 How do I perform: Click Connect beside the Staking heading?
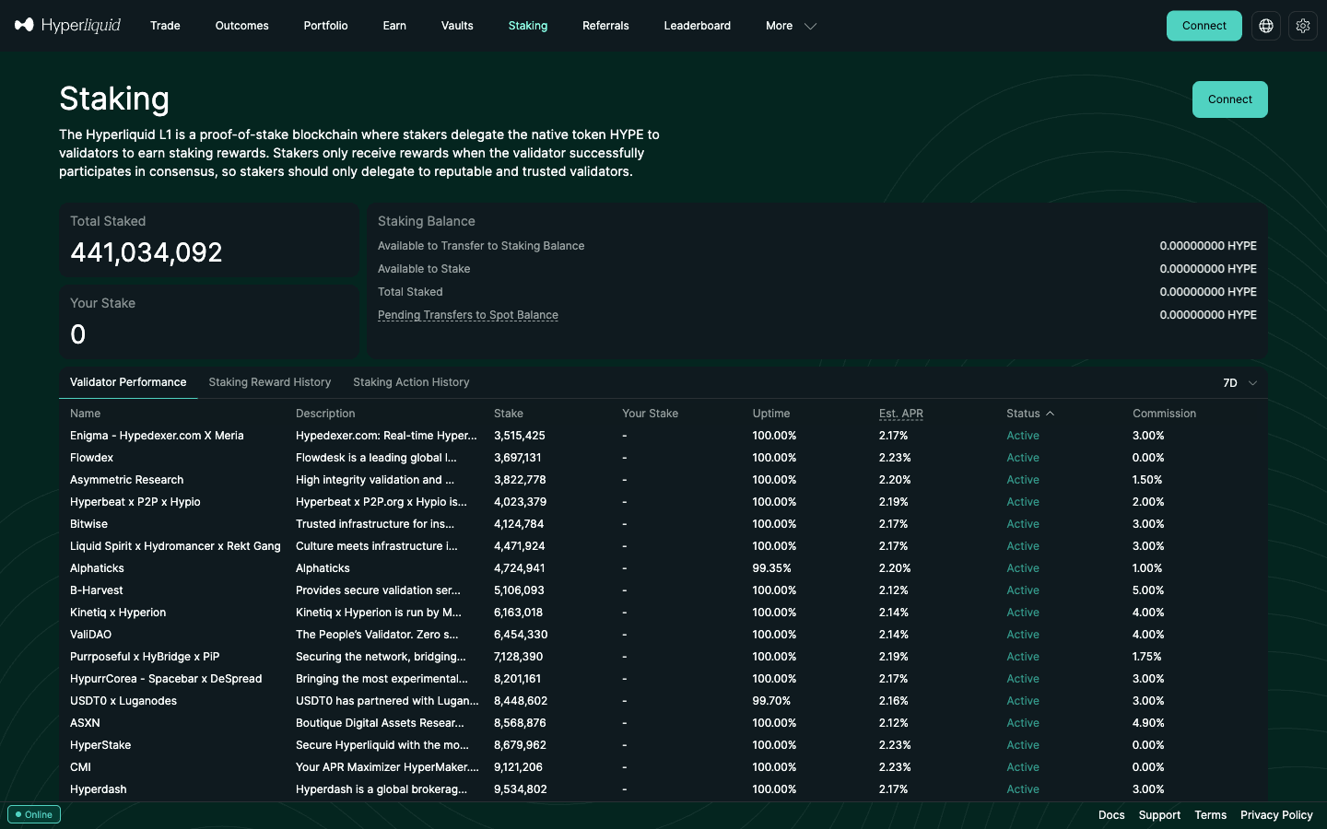pos(1230,99)
